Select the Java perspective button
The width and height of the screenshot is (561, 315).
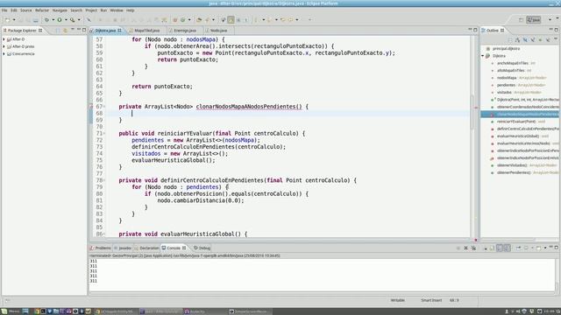(x=534, y=20)
